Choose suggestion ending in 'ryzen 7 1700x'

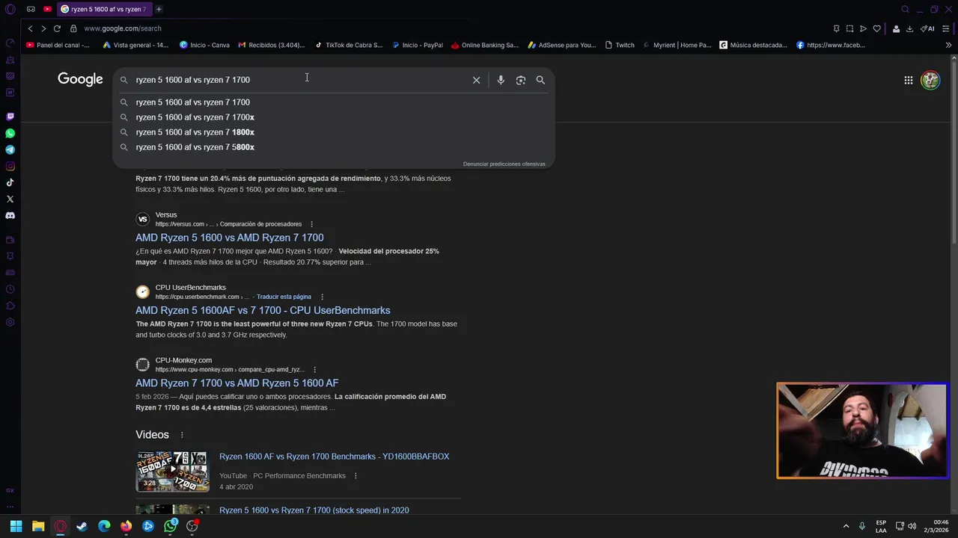(x=333, y=117)
